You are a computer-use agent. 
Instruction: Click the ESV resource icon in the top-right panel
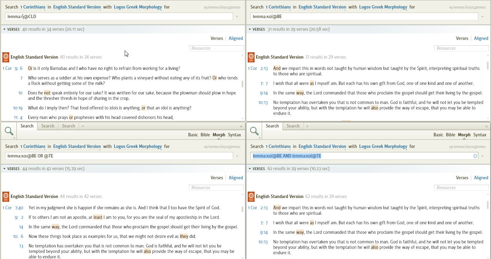coord(251,57)
